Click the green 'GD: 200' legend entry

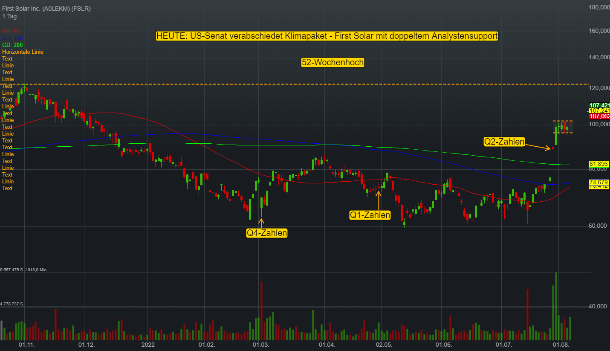pyautogui.click(x=12, y=45)
